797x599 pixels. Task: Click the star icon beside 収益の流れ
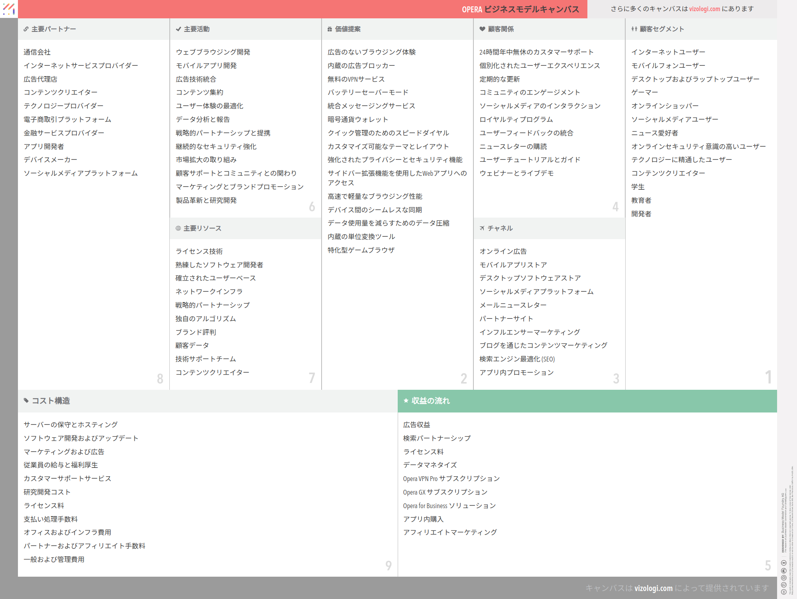(406, 401)
